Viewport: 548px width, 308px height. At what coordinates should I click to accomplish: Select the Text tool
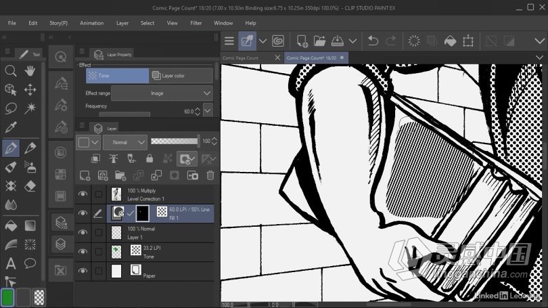click(x=11, y=263)
